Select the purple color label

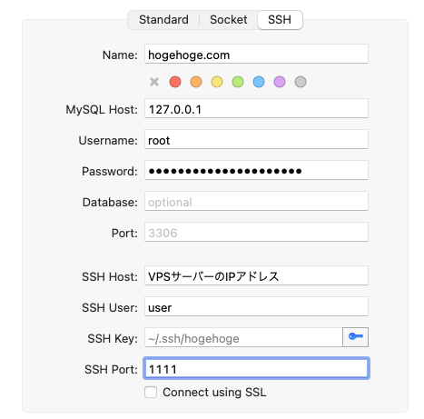point(280,82)
